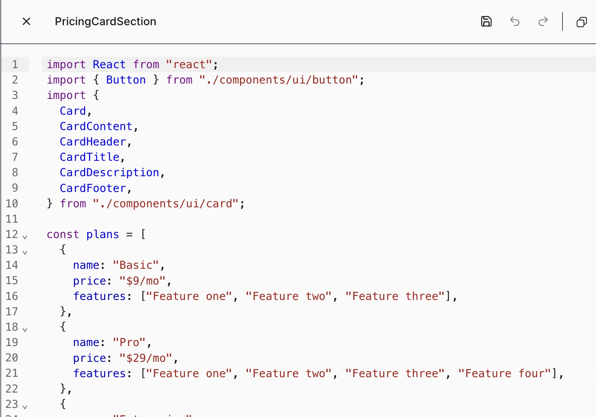
Task: Click "./components/ui/button" path string
Action: pos(279,80)
